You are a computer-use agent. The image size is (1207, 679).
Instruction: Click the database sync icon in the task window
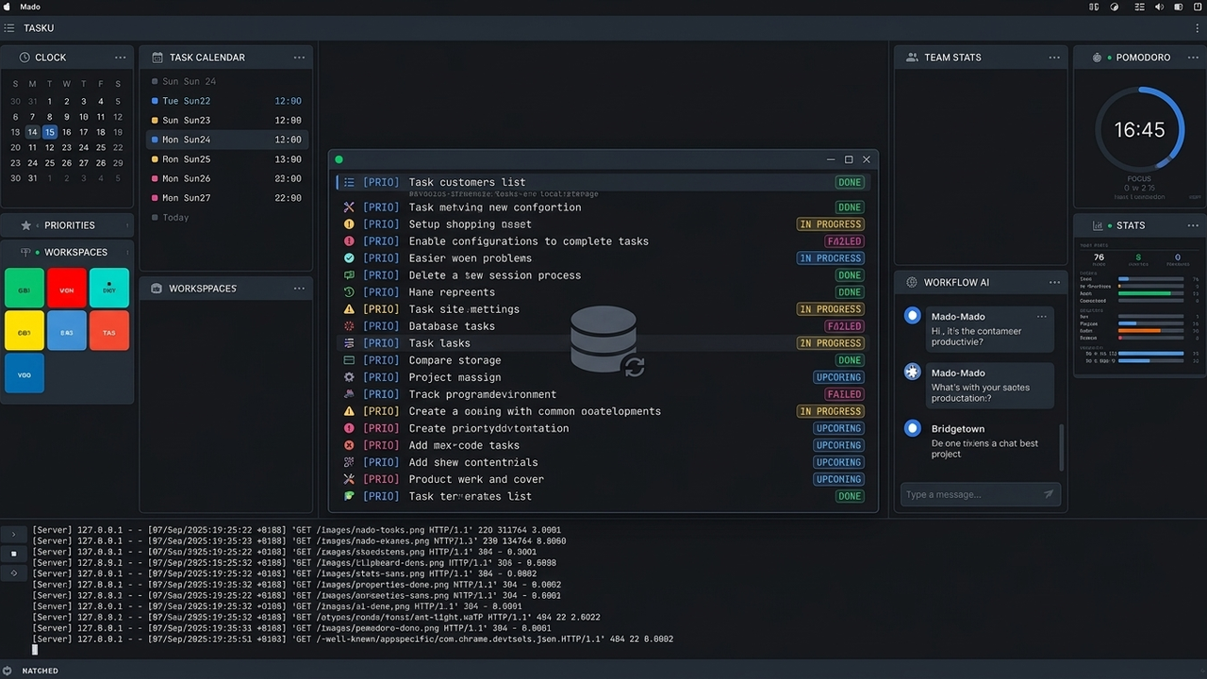coord(608,341)
